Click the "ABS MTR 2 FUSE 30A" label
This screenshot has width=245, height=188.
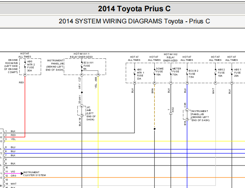pyautogui.click(x=31, y=66)
